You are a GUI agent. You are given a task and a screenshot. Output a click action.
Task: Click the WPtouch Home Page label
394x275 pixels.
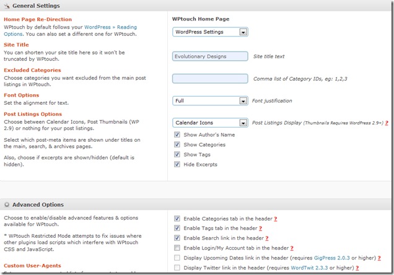coord(201,19)
